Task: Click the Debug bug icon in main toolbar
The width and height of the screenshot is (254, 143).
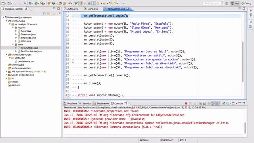Action: click(x=30, y=3)
